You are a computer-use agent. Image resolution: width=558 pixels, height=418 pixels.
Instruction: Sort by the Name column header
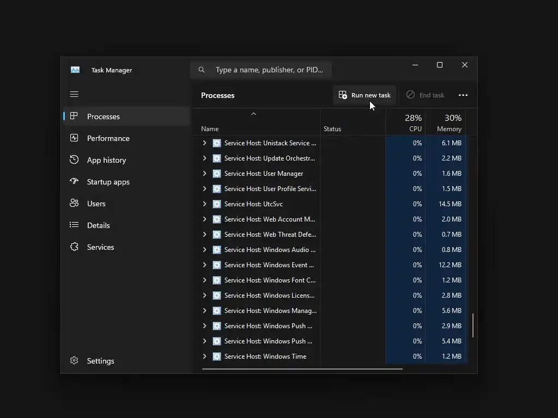tap(256, 122)
